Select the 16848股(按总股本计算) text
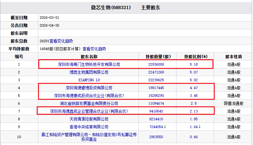253x145 pixels. [x=60, y=49]
